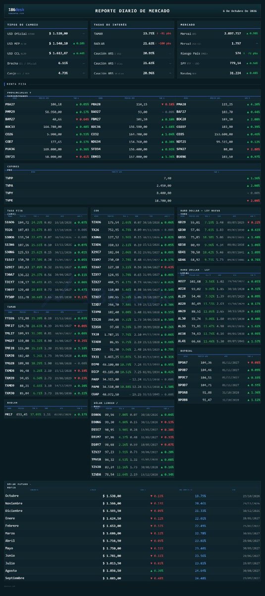Click the SFN27 bond ticker

tap(181, 149)
